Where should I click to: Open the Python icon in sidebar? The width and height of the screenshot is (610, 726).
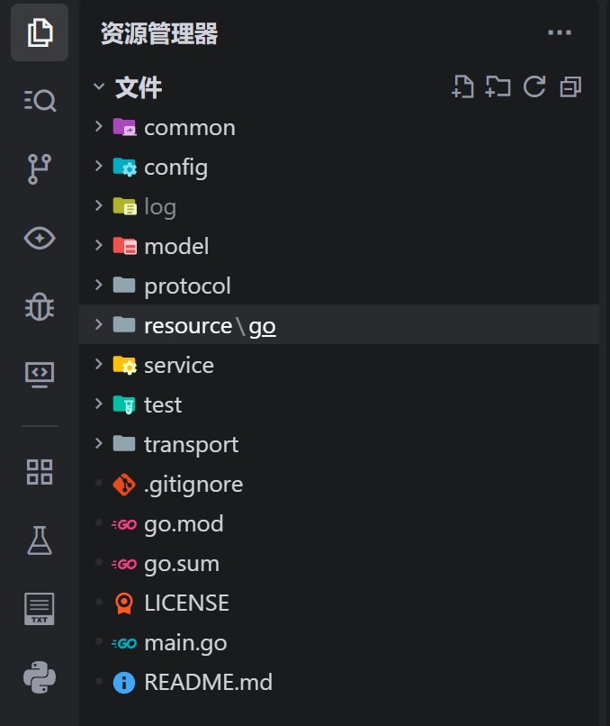[40, 677]
